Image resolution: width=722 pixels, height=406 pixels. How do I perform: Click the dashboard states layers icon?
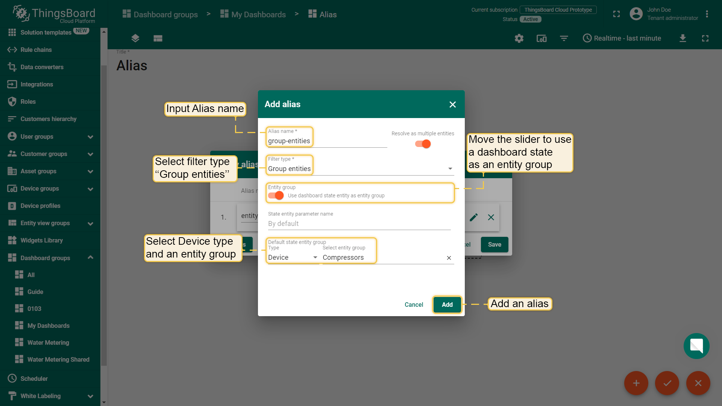pyautogui.click(x=135, y=38)
